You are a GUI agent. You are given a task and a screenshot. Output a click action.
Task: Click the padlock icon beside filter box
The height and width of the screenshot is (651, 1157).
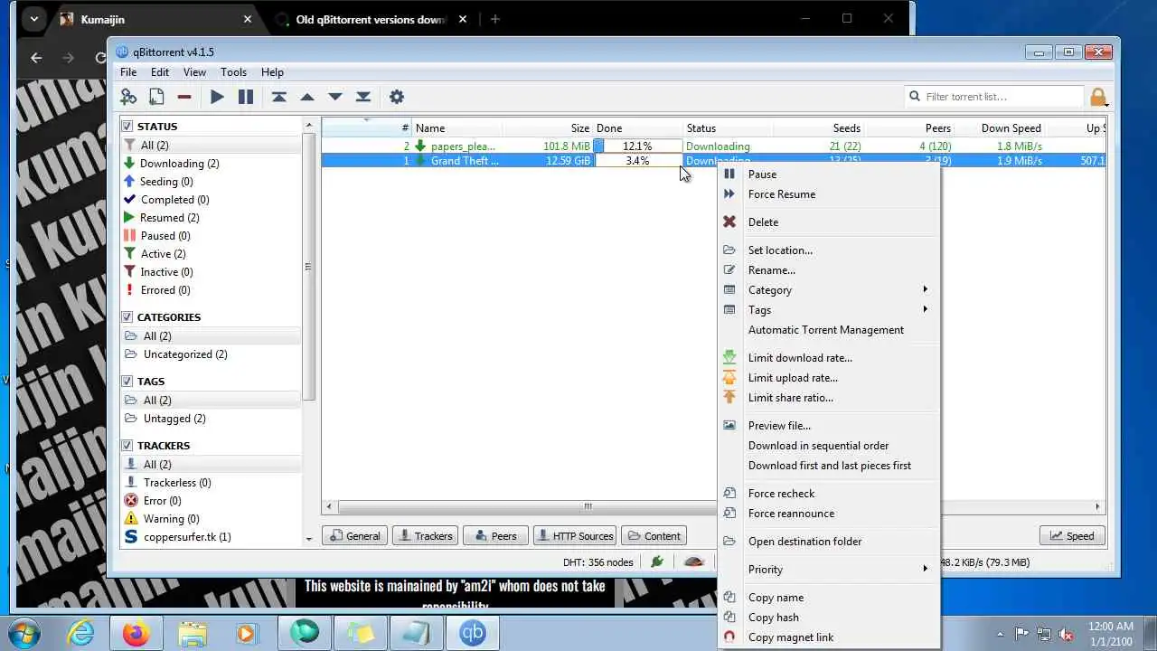click(x=1098, y=97)
